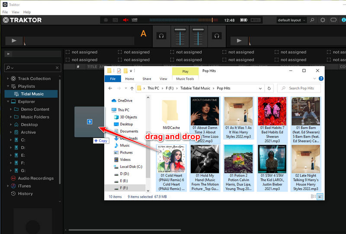Click the F: drive icon in Traktor tree

click(16, 163)
